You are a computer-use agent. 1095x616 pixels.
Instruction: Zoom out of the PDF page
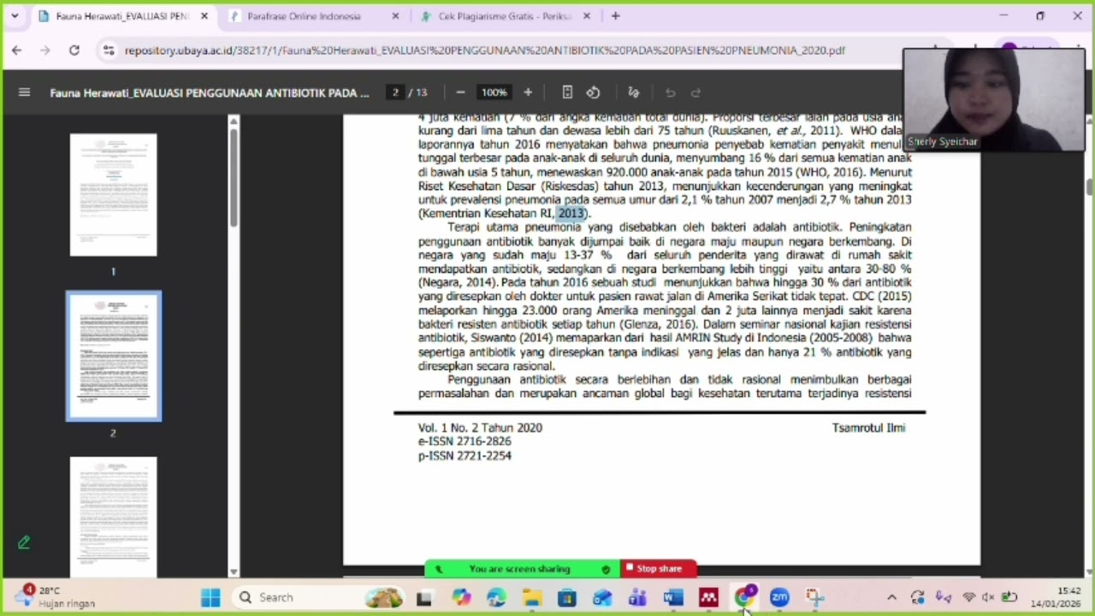pyautogui.click(x=460, y=92)
